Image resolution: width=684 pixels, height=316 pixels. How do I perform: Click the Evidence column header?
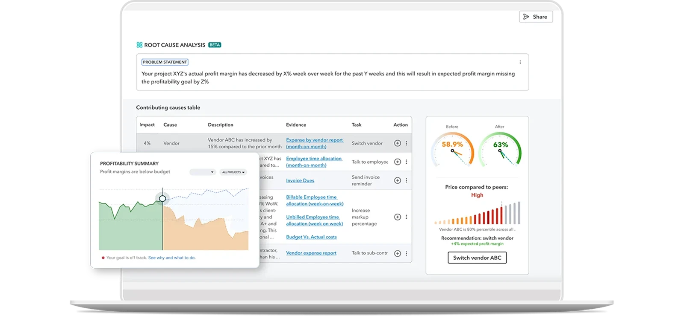tap(296, 125)
